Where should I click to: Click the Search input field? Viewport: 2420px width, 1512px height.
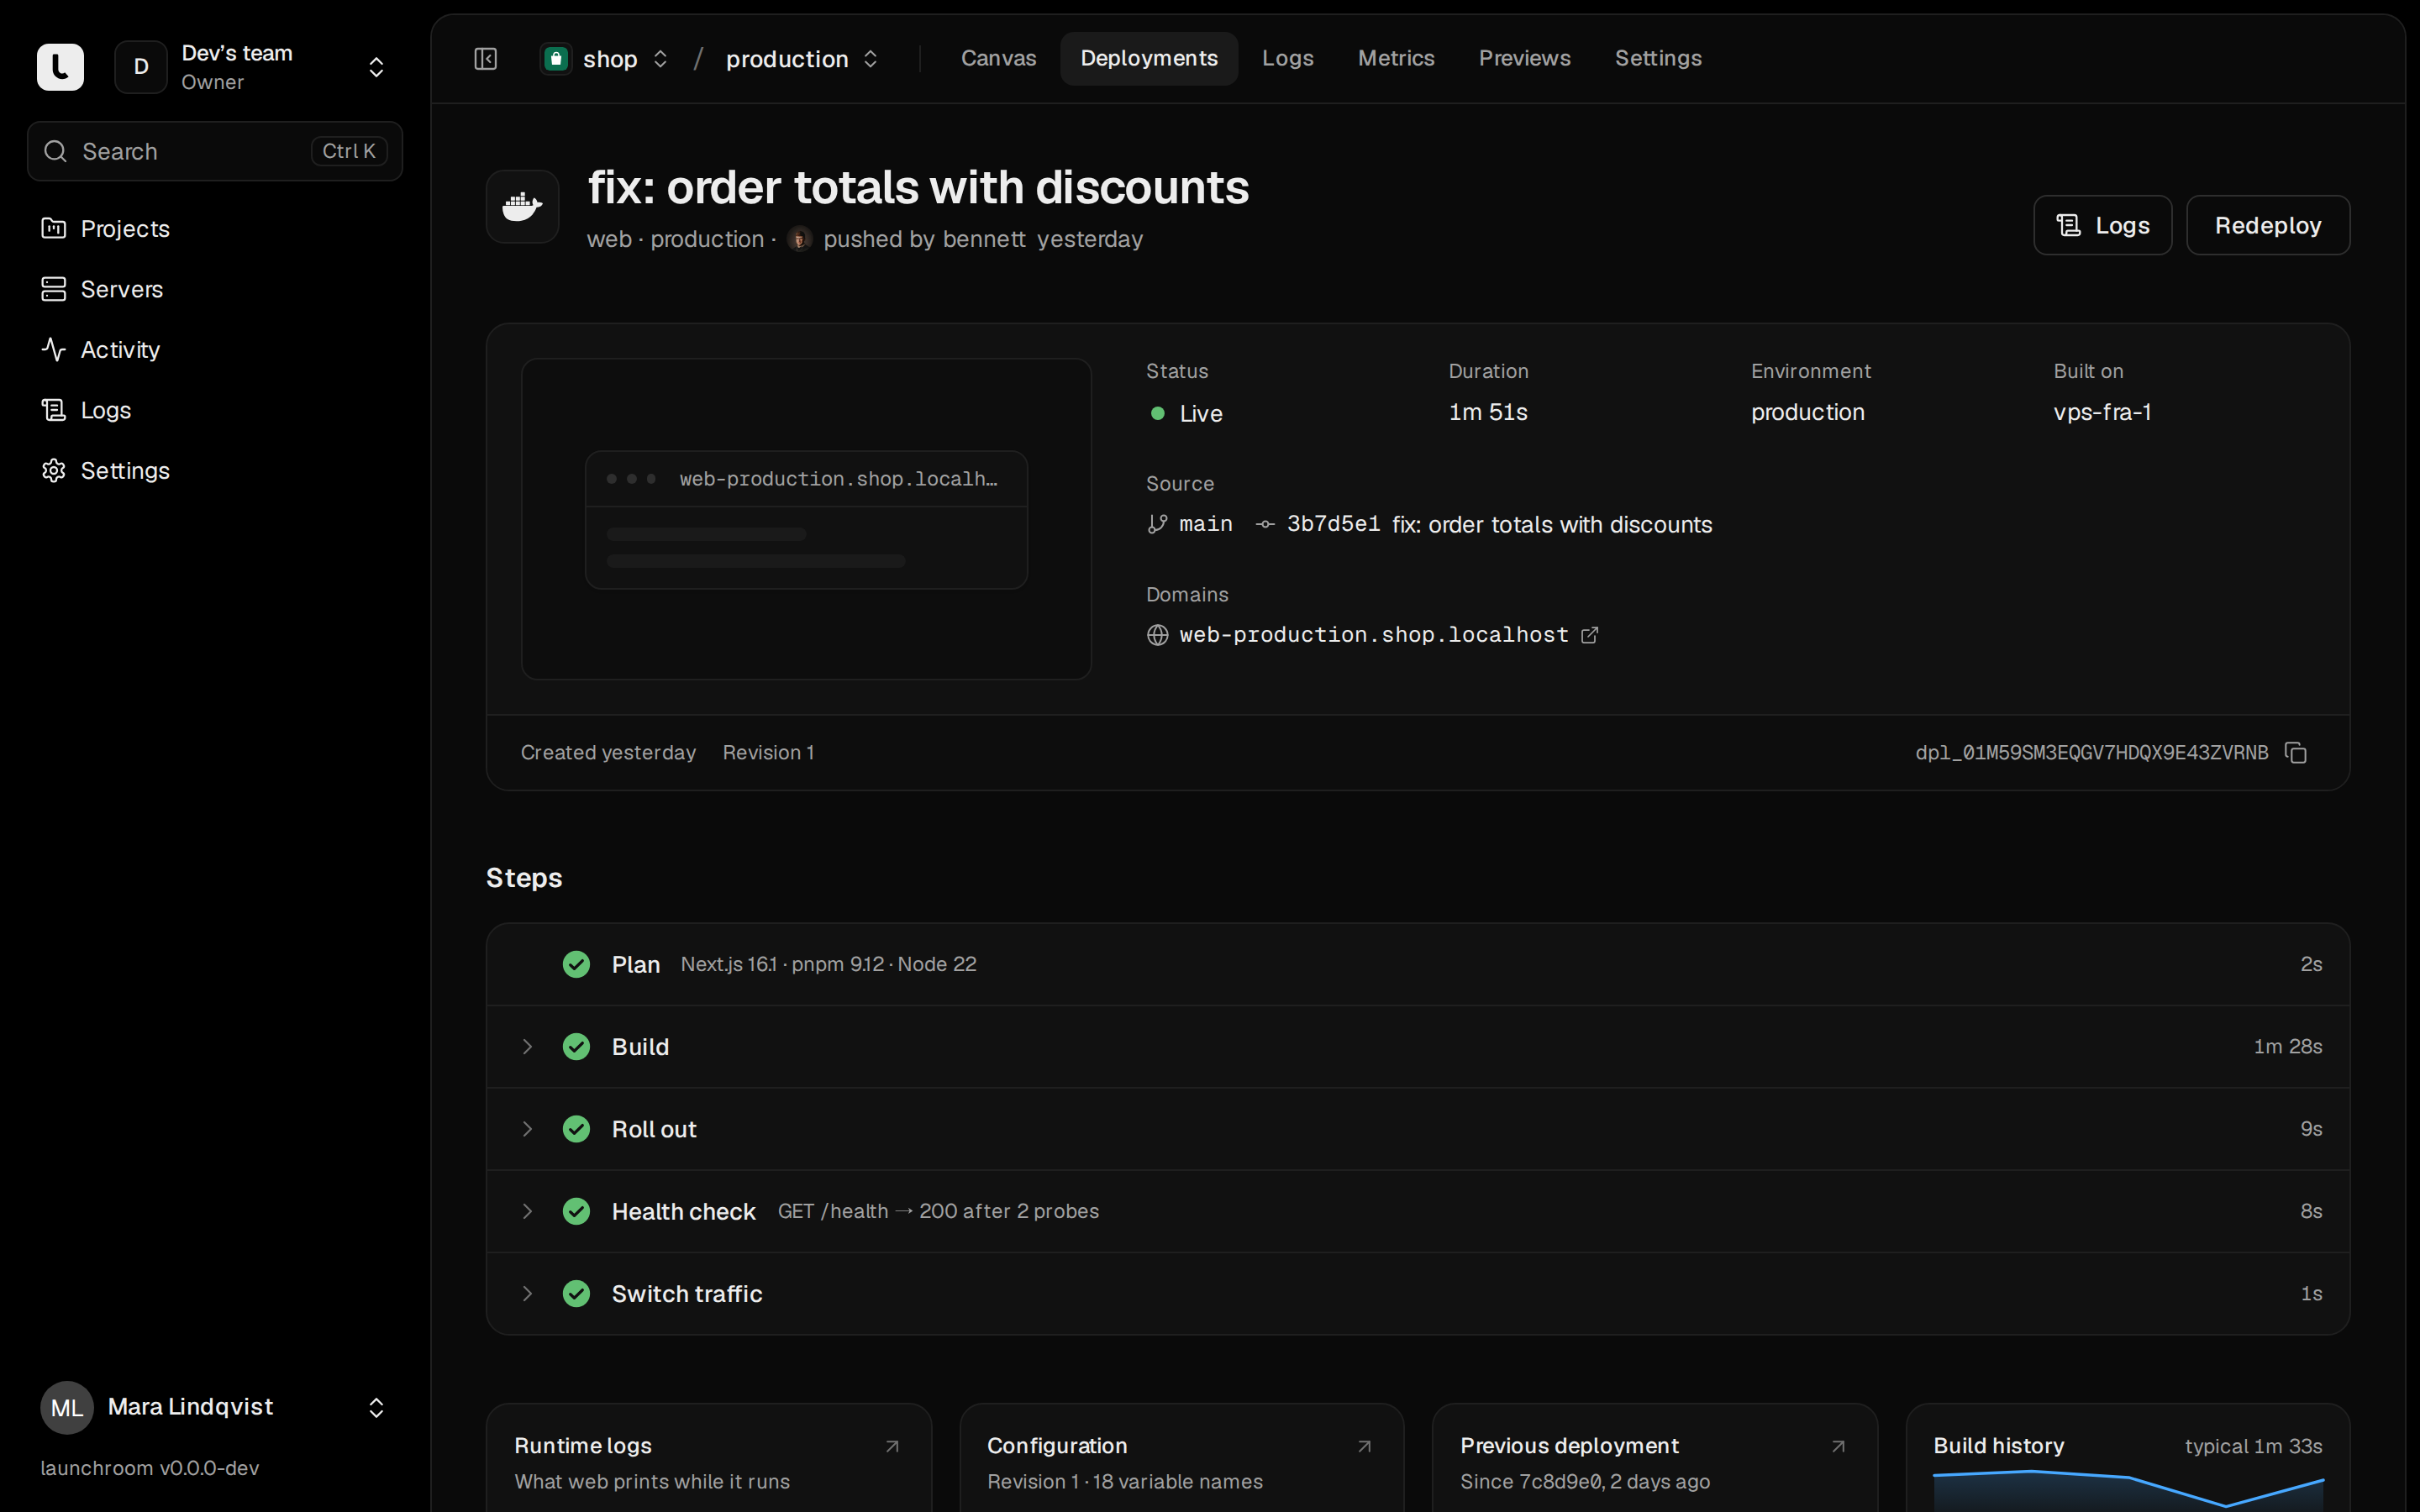[215, 151]
